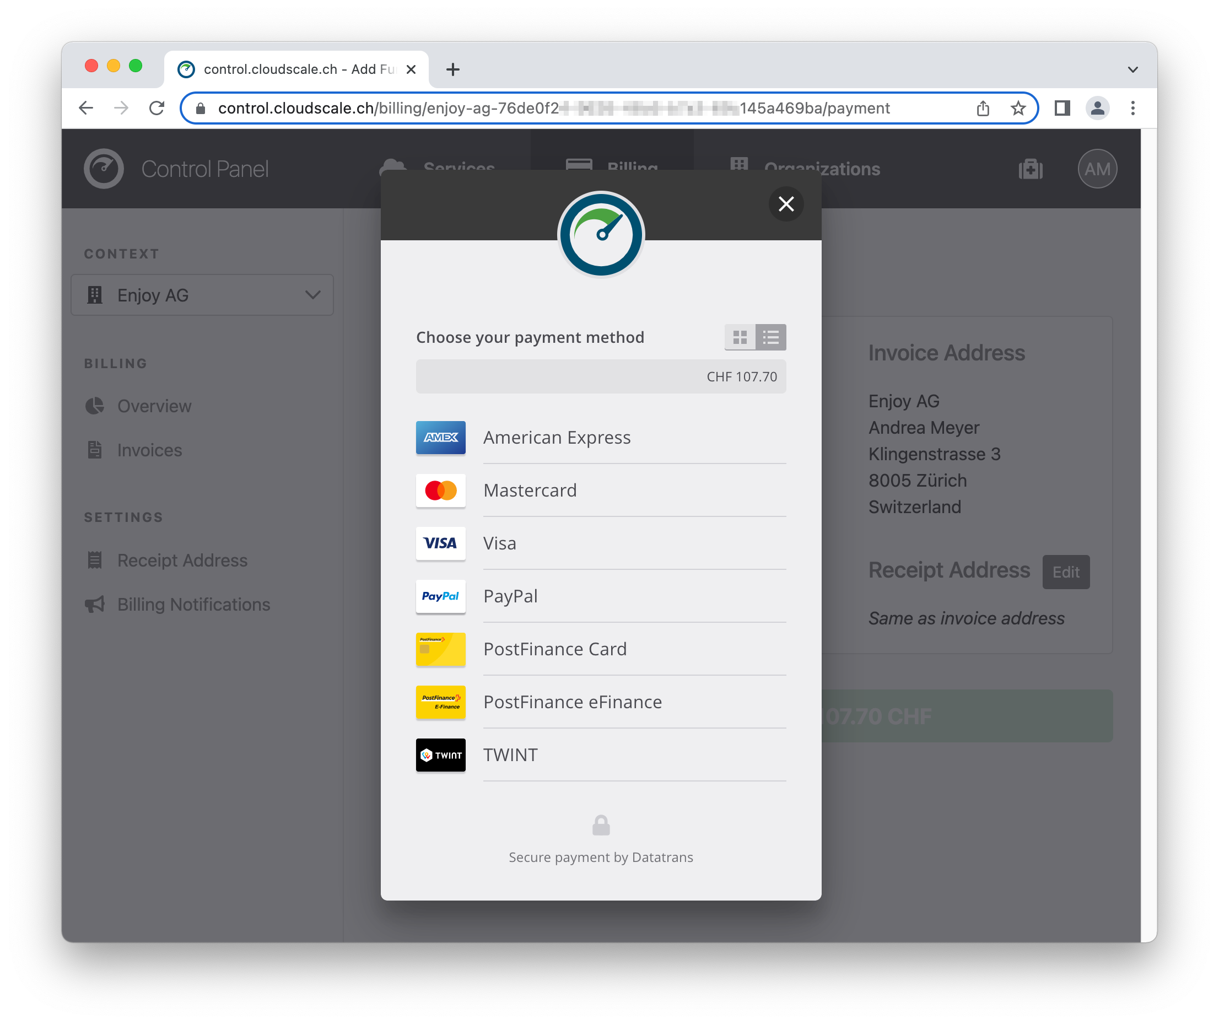Click the TWINT payment icon
Viewport: 1219px width, 1024px height.
coord(441,754)
